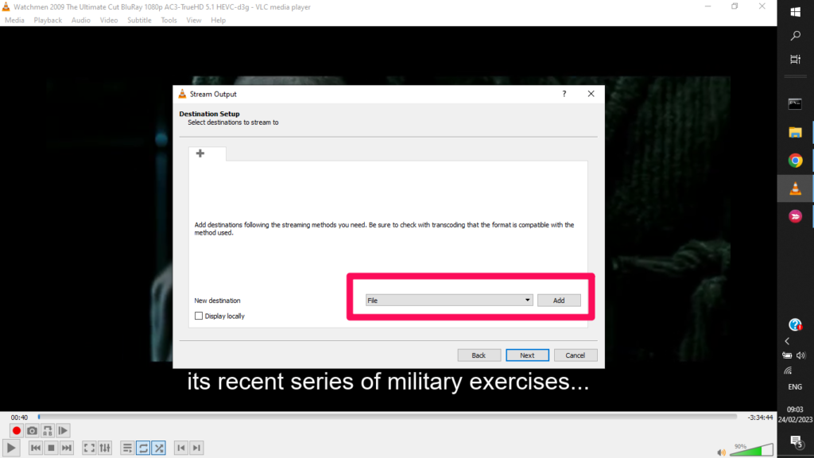Select the plus tab in Destination Setup
The image size is (814, 458).
pyautogui.click(x=200, y=153)
